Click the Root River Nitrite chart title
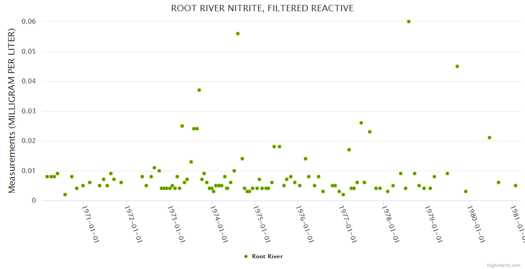The width and height of the screenshot is (525, 269). click(x=262, y=9)
